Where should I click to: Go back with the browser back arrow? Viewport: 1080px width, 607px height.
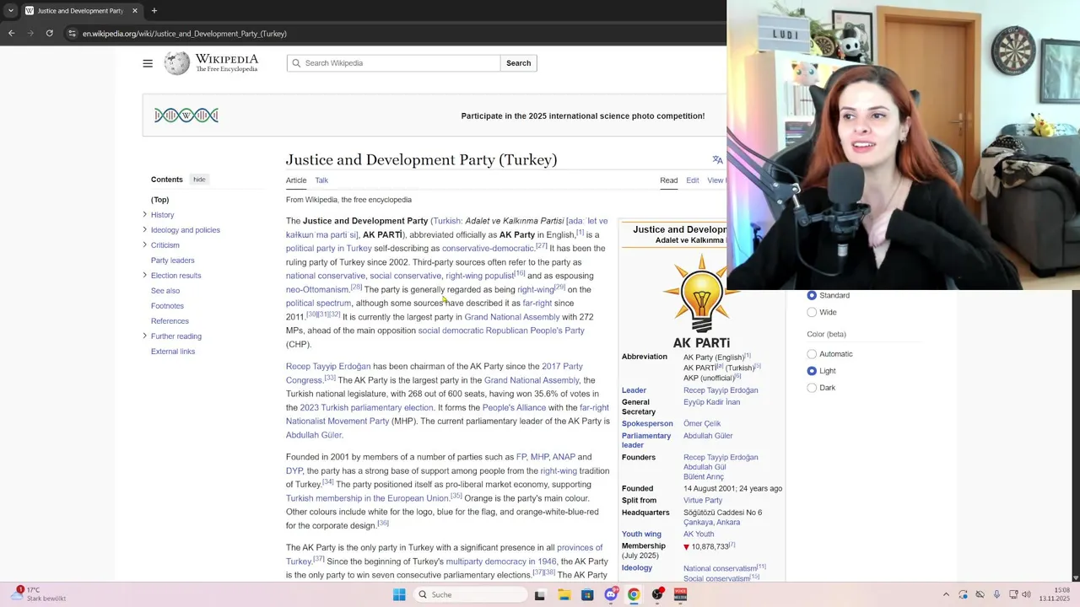[x=11, y=34]
